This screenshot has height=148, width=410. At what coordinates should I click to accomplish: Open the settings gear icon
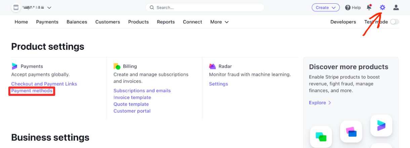click(x=382, y=7)
